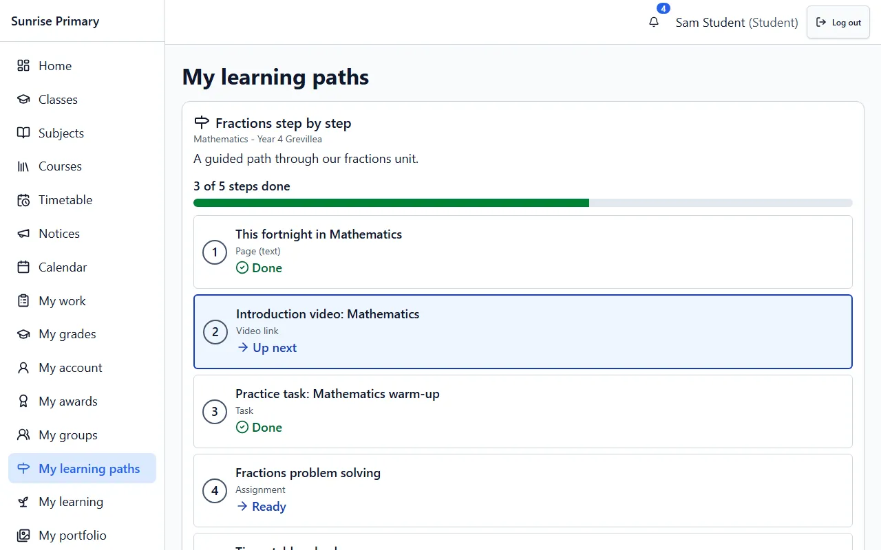
Task: Click the Subjects open book icon
Action: [23, 133]
